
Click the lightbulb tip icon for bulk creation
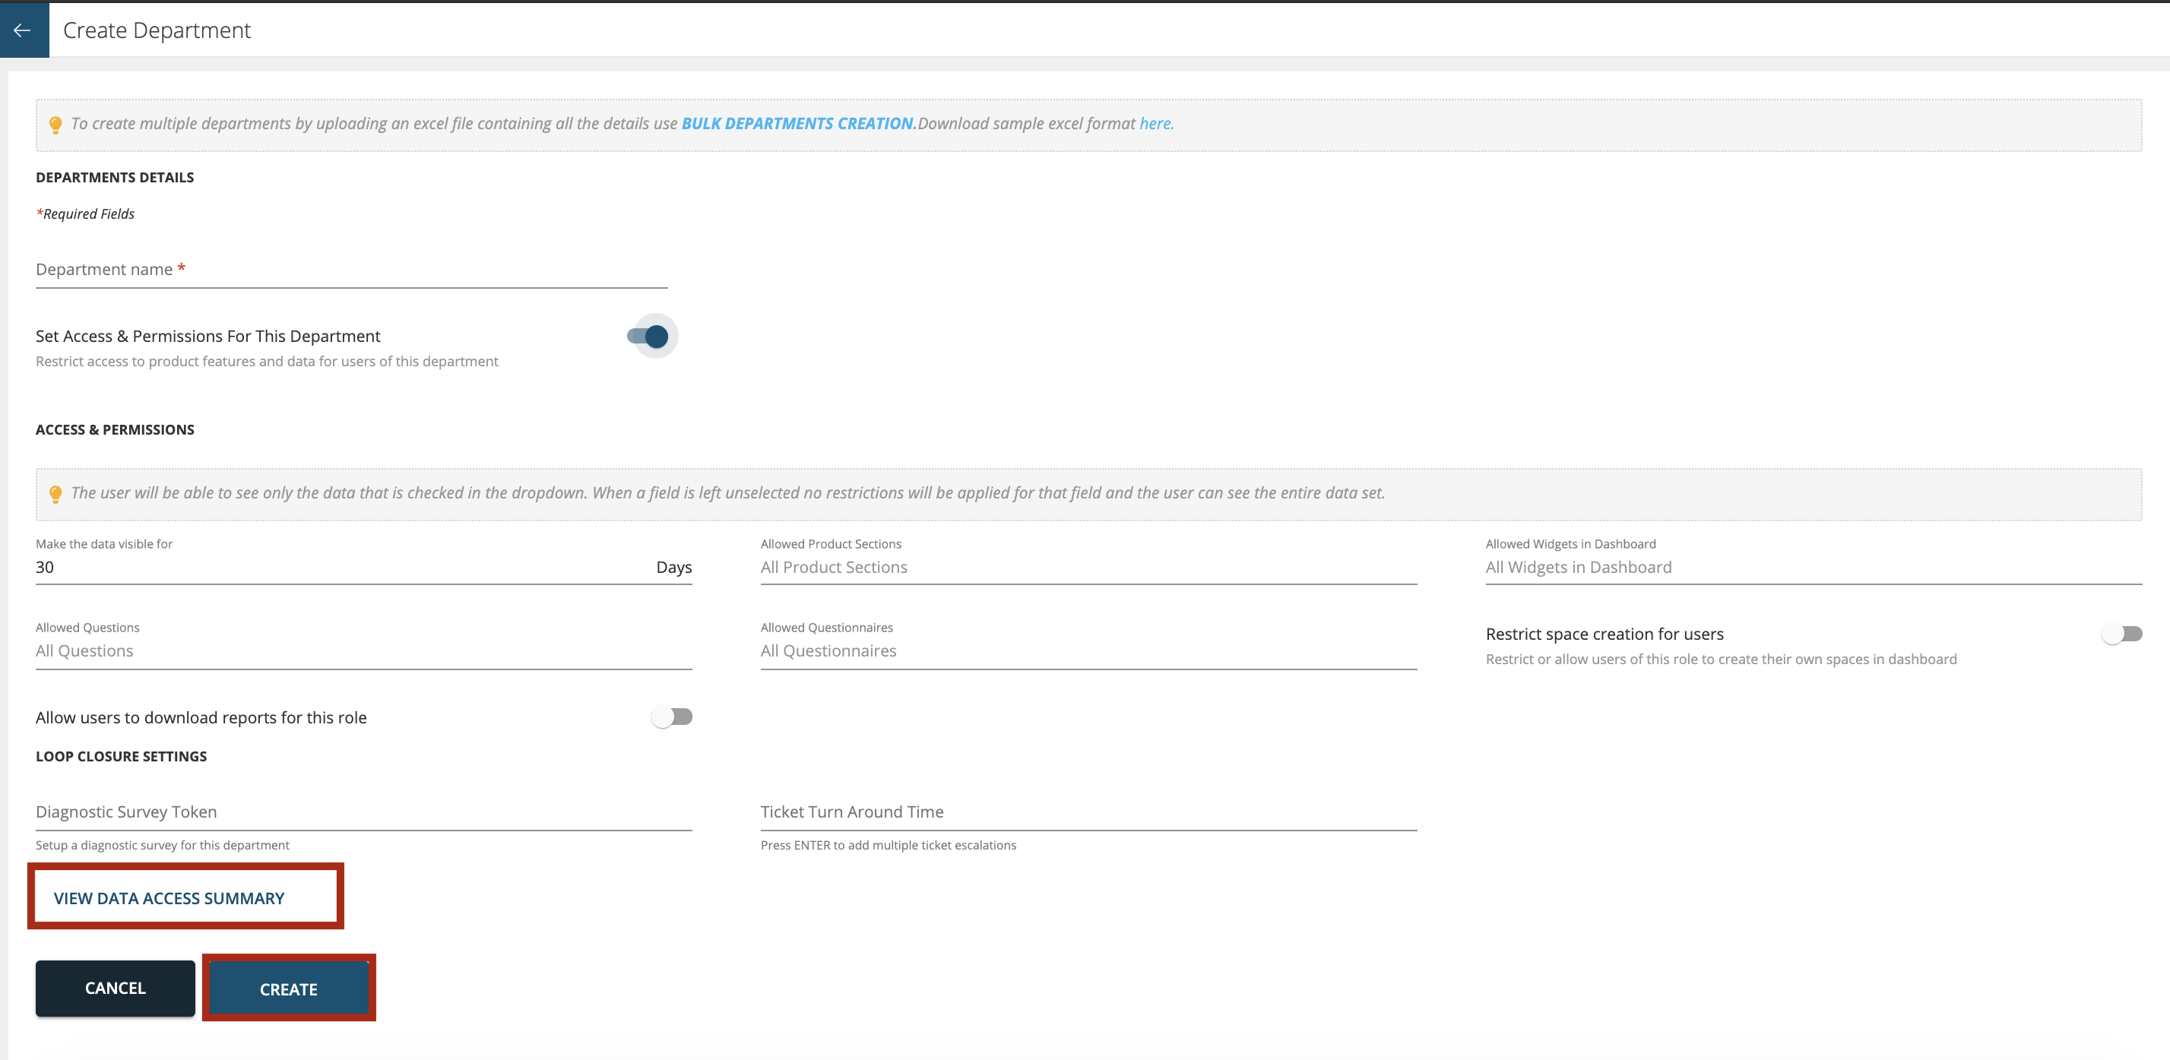coord(55,125)
